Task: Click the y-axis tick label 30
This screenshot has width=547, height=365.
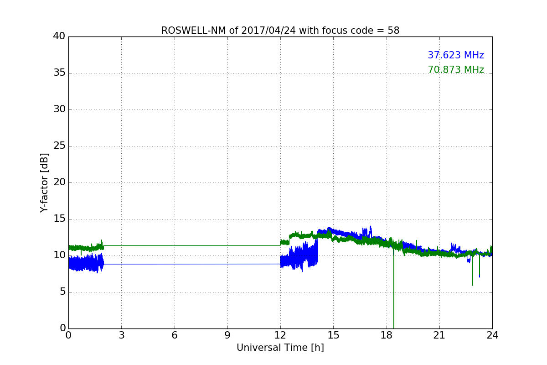Action: (x=59, y=109)
